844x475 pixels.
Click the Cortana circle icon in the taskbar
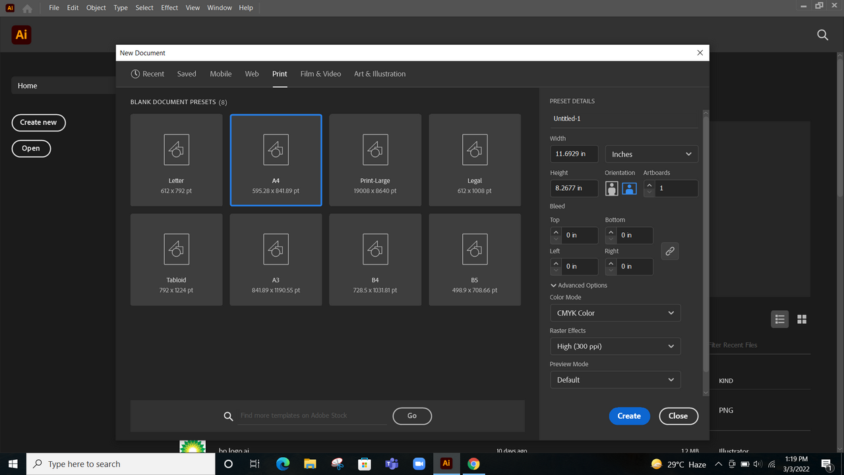[x=228, y=464]
